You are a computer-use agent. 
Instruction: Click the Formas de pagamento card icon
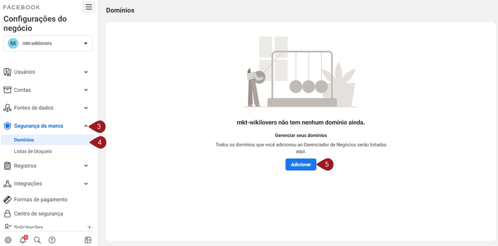[8, 200]
